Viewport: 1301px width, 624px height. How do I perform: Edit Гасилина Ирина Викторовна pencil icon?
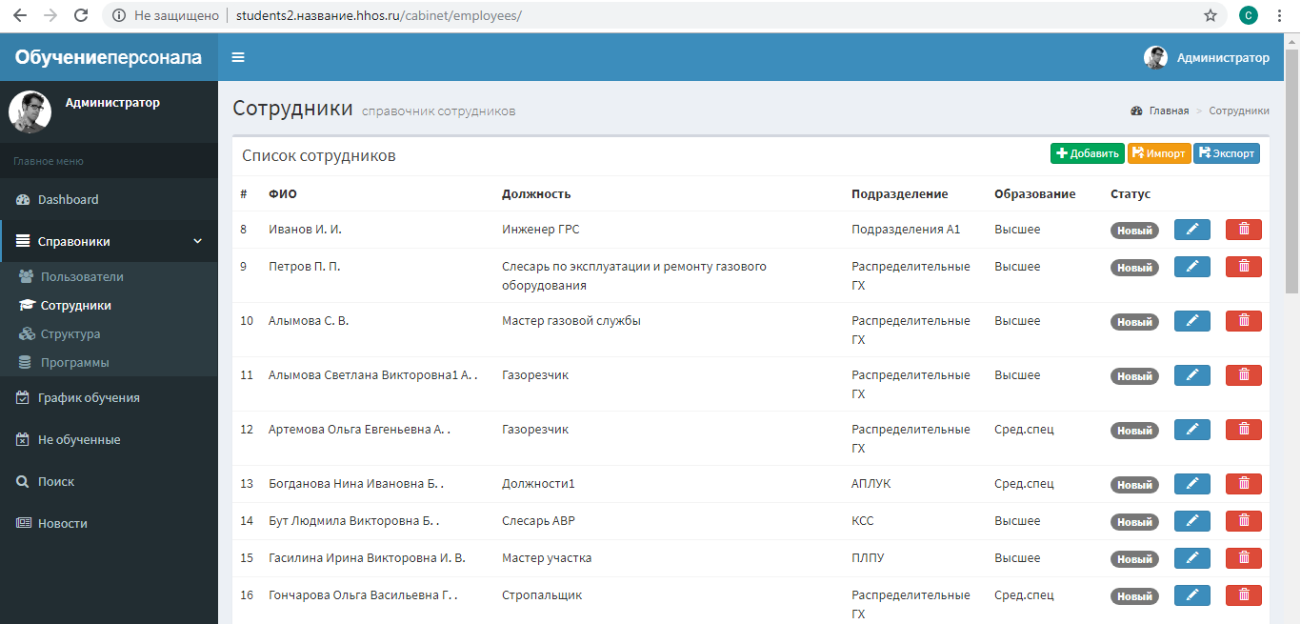tap(1192, 558)
